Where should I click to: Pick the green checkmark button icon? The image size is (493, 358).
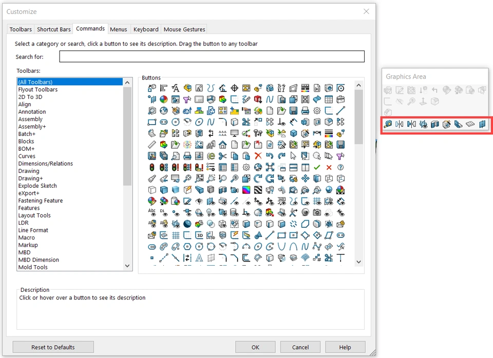pyautogui.click(x=317, y=167)
